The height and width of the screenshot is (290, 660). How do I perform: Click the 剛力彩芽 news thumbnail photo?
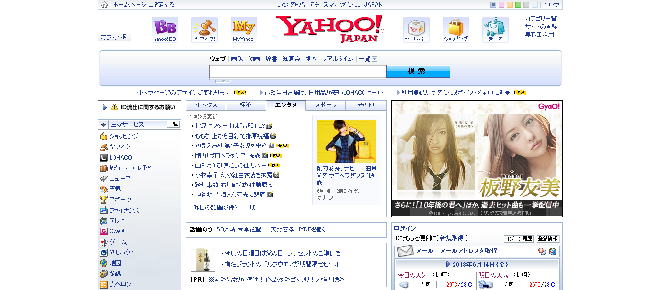(x=346, y=141)
